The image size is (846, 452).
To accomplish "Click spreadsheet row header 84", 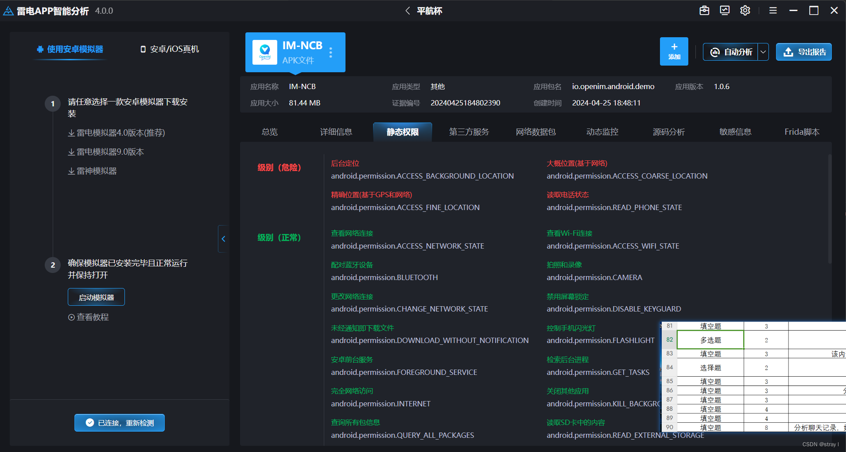I will point(669,367).
